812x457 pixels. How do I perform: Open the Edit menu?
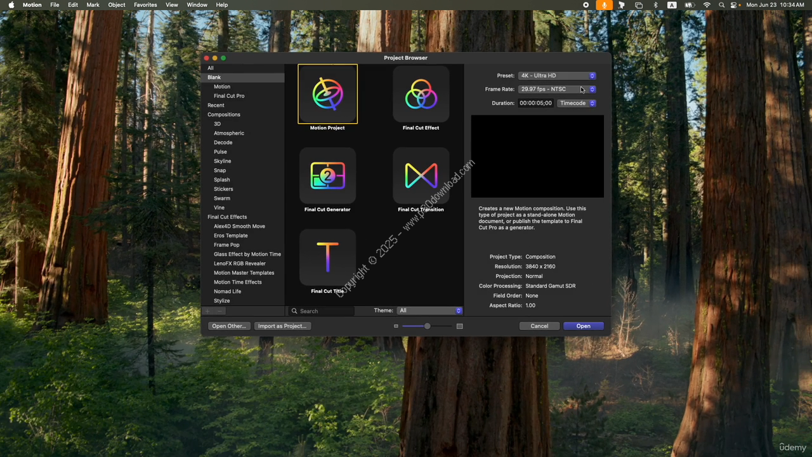pos(73,5)
